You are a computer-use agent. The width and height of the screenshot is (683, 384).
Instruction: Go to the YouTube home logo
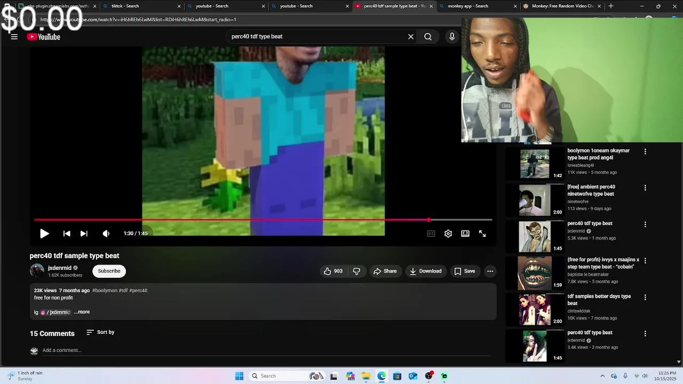click(44, 37)
